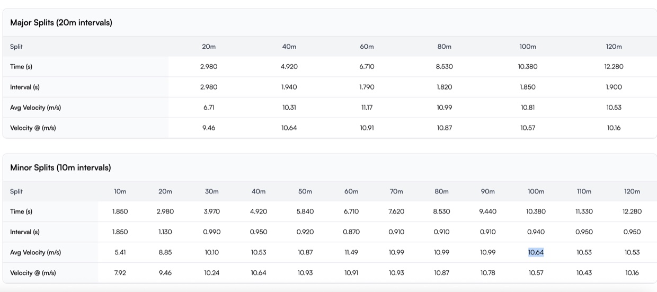Click Major Splits Interval value 1.940
This screenshot has width=657, height=292.
(x=289, y=87)
